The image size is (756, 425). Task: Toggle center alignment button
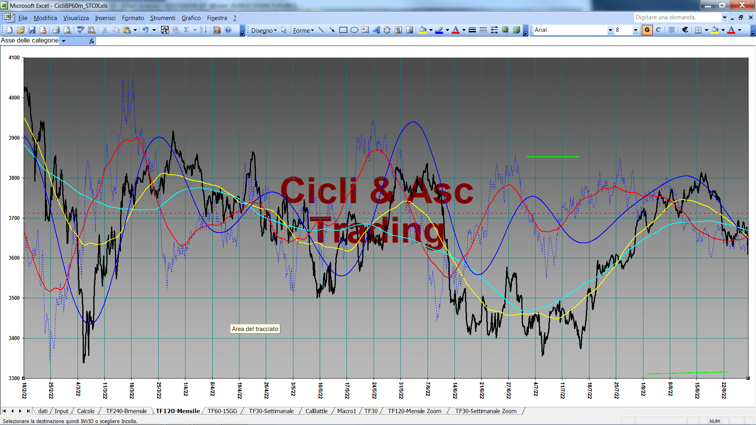672,30
